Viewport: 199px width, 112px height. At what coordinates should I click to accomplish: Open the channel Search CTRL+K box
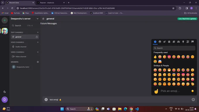(x=25, y=25)
